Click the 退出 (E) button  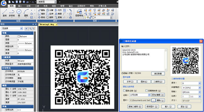184,106
